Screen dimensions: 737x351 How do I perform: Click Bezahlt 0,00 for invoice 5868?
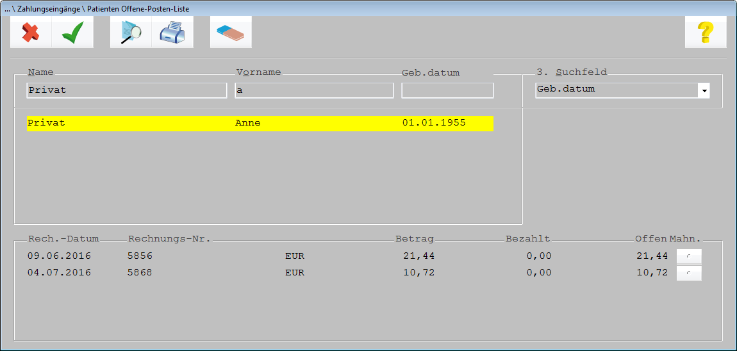click(x=538, y=272)
